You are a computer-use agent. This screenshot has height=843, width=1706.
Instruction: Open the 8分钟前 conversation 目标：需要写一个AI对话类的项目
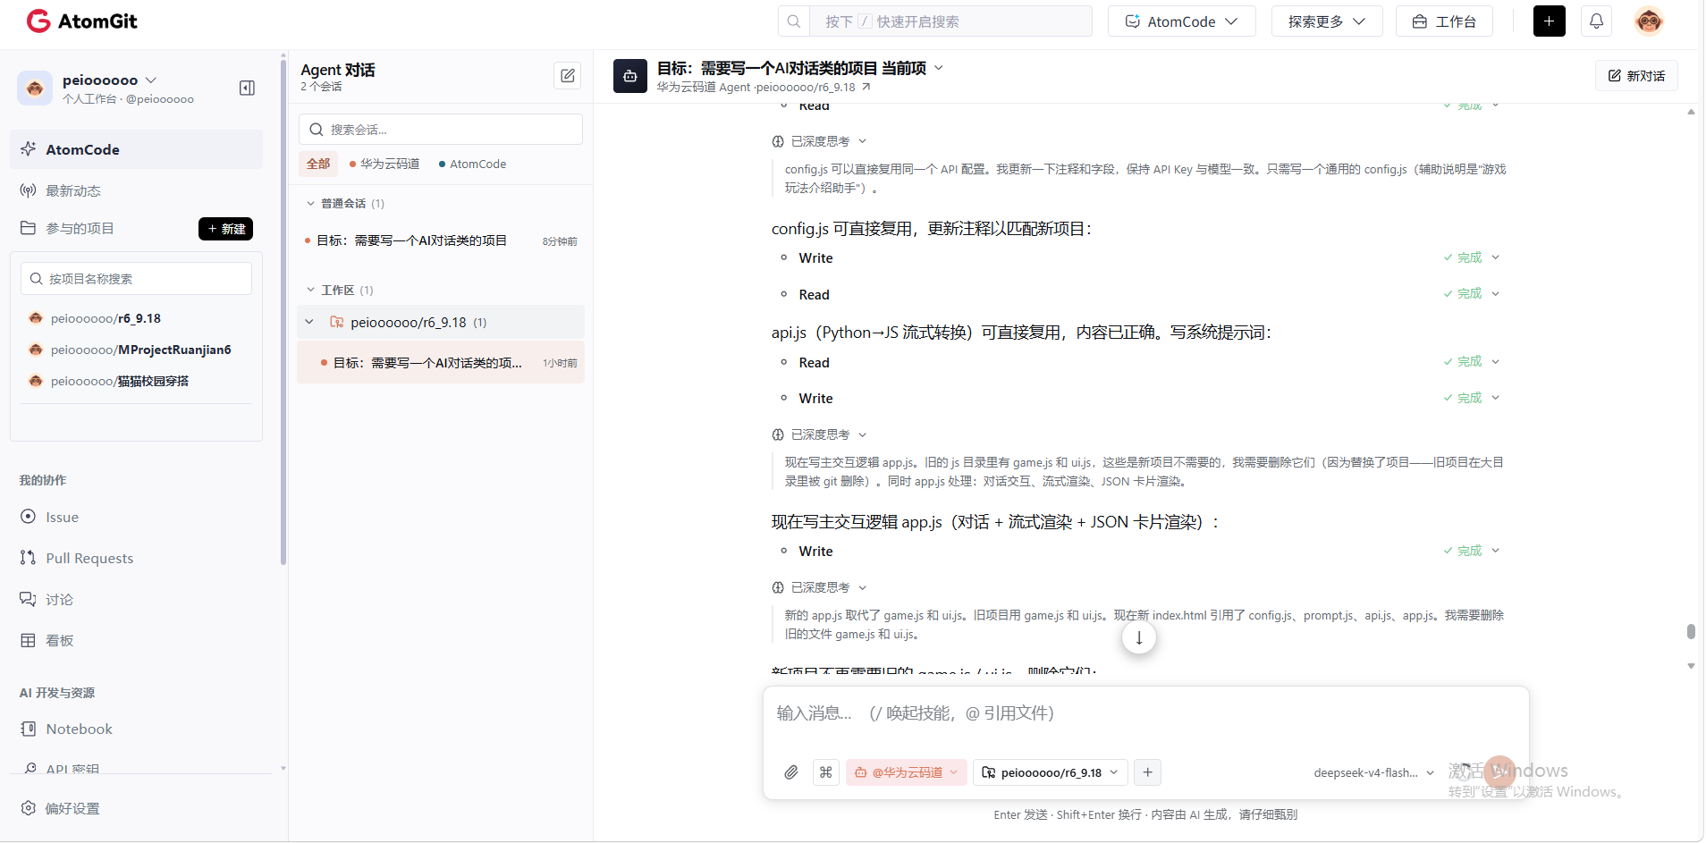pyautogui.click(x=441, y=240)
